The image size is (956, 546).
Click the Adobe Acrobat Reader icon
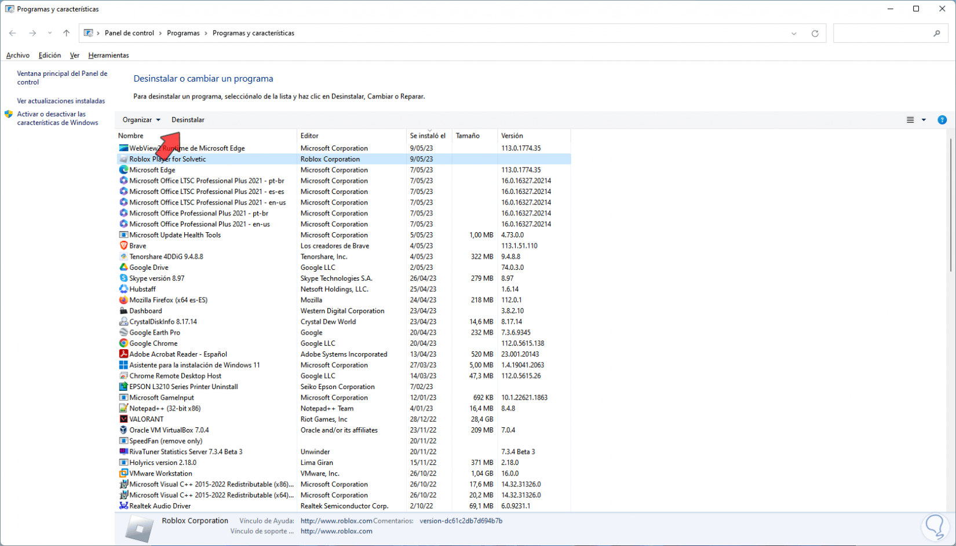[x=123, y=354]
